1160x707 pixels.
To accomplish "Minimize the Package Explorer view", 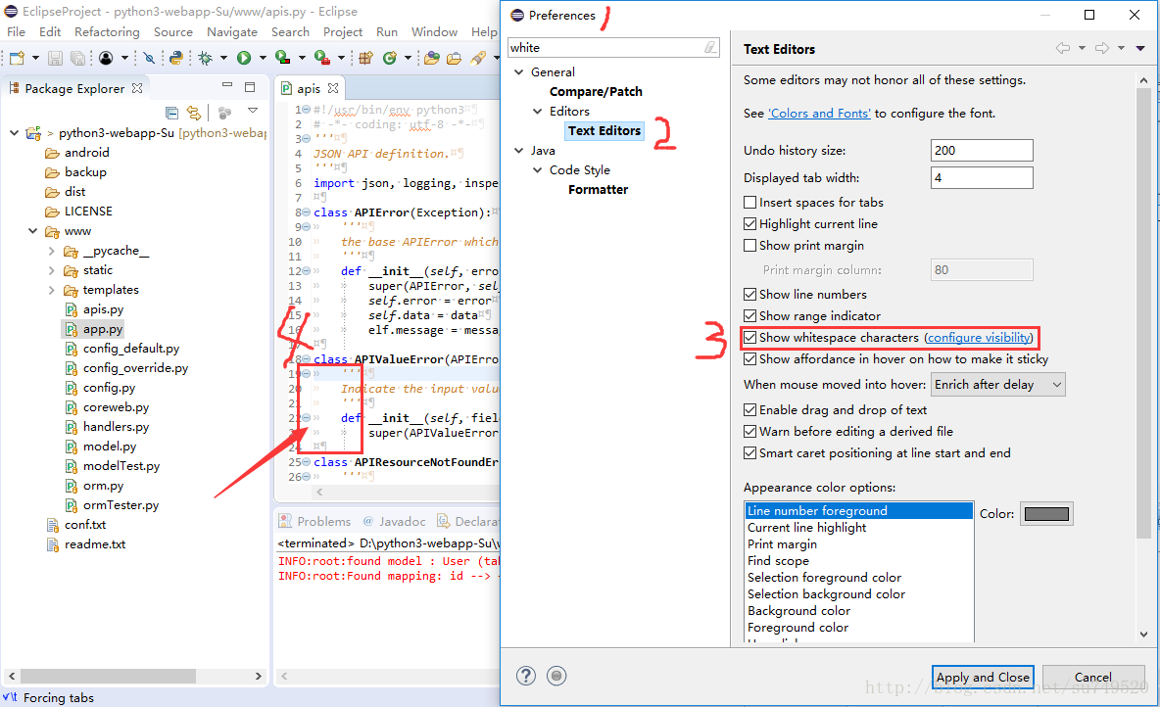I will pyautogui.click(x=227, y=86).
